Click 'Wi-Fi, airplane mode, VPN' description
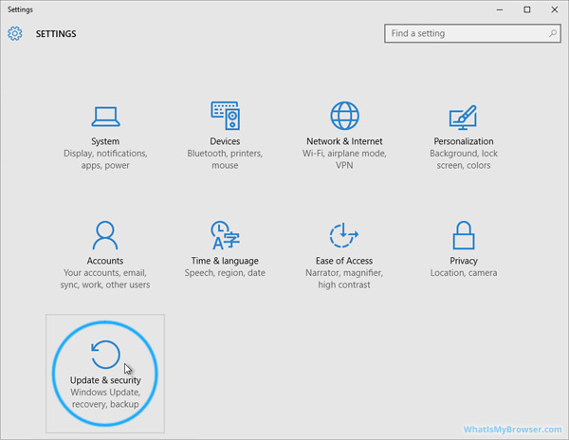569x440 pixels. pyautogui.click(x=344, y=159)
